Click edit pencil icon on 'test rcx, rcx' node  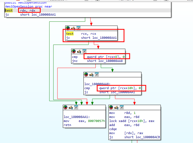point(73,28)
